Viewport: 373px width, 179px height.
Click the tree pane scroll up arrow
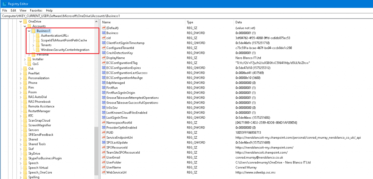tap(96, 21)
